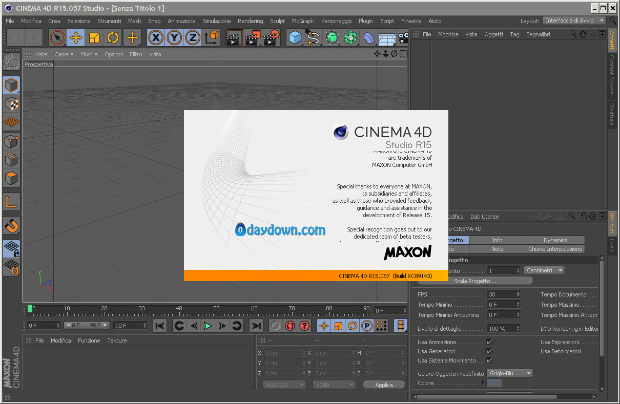Render to Picture Viewer icon
Screen dimensions: 620x404
point(253,37)
